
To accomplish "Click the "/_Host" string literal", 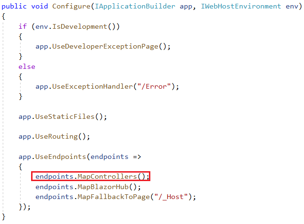I will coord(171,197).
